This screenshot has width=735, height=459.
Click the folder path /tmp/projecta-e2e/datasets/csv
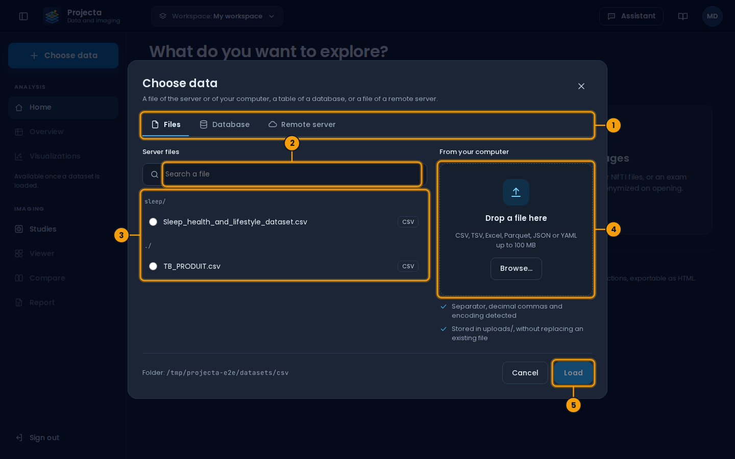point(228,373)
